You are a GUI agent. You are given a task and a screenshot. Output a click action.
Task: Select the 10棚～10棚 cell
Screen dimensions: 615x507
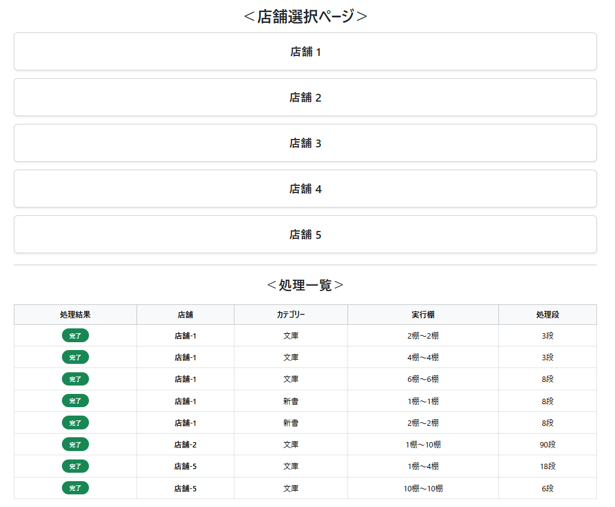(423, 488)
